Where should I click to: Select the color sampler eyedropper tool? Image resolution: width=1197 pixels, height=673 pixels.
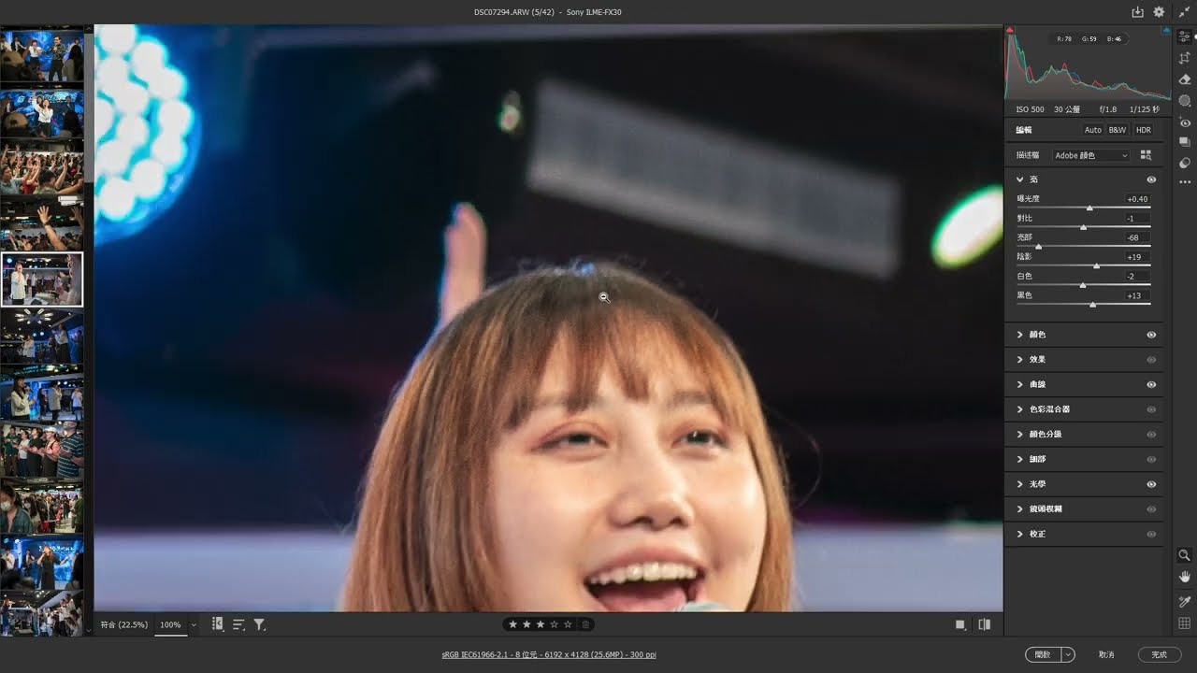[x=1185, y=602]
